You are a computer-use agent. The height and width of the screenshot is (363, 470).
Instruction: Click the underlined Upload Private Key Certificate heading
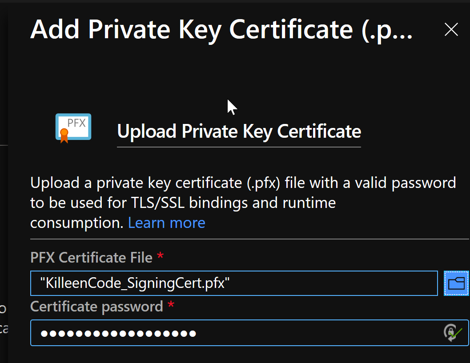coord(239,131)
